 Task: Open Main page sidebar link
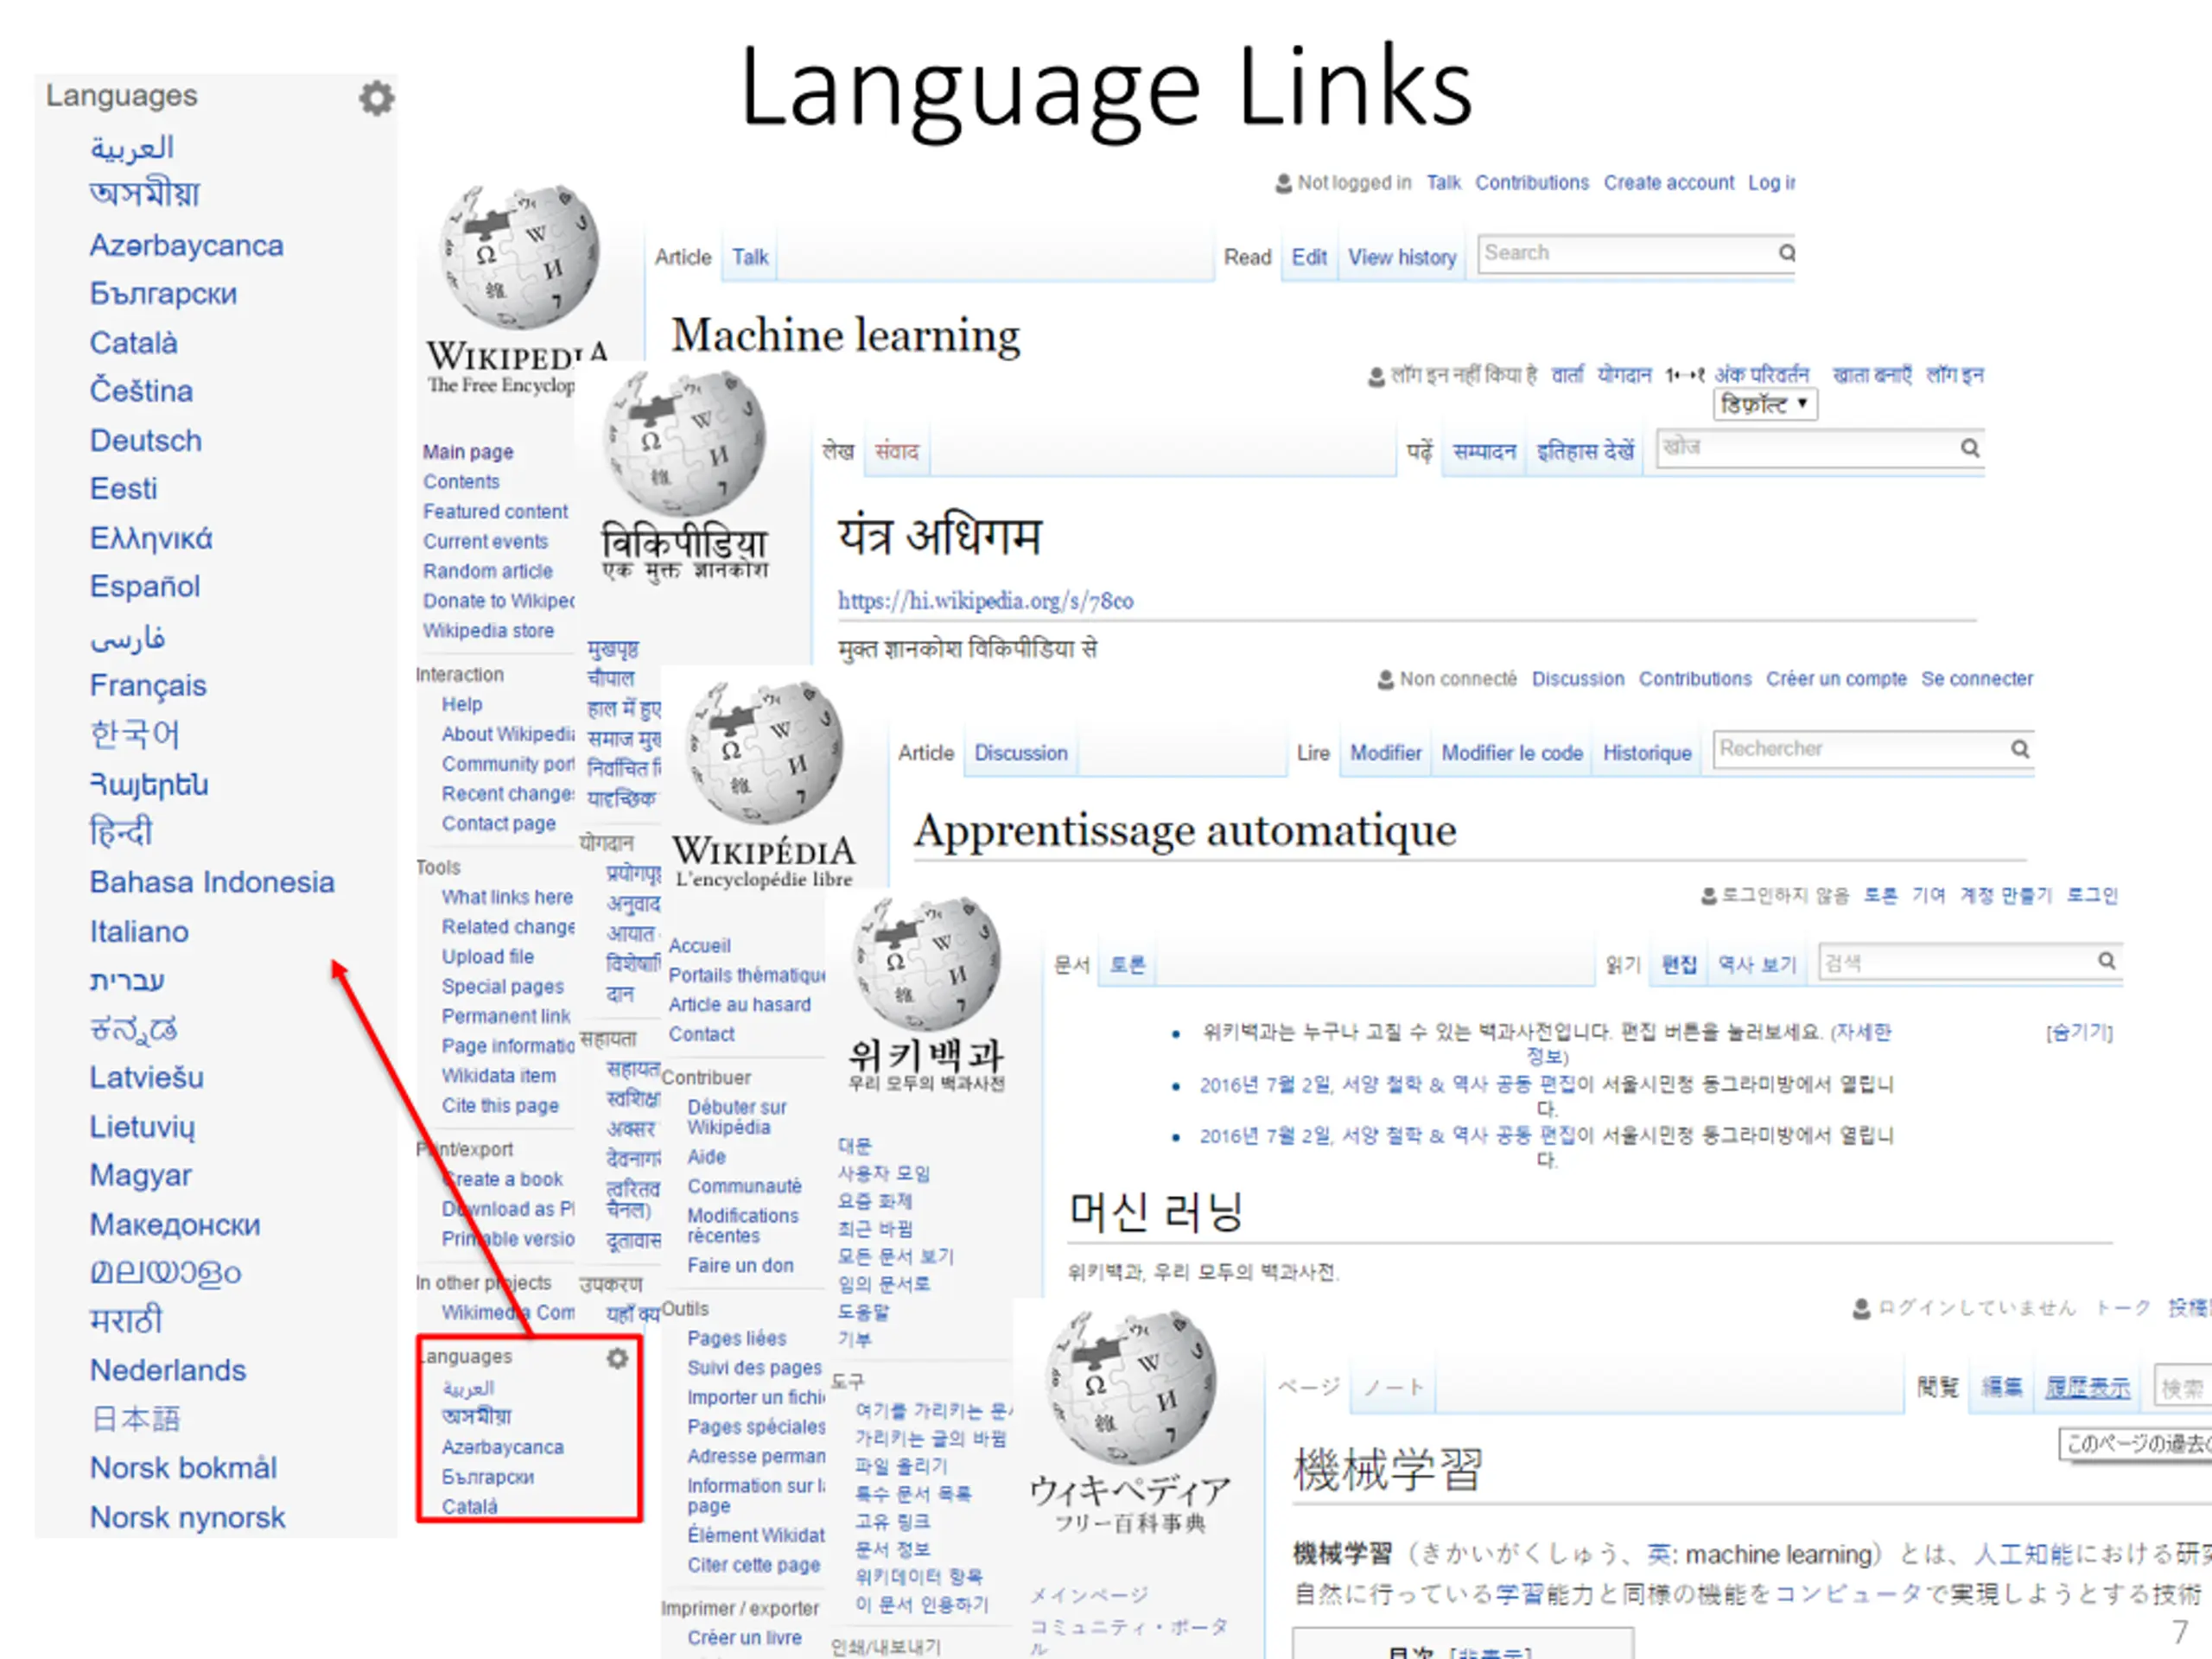click(468, 452)
